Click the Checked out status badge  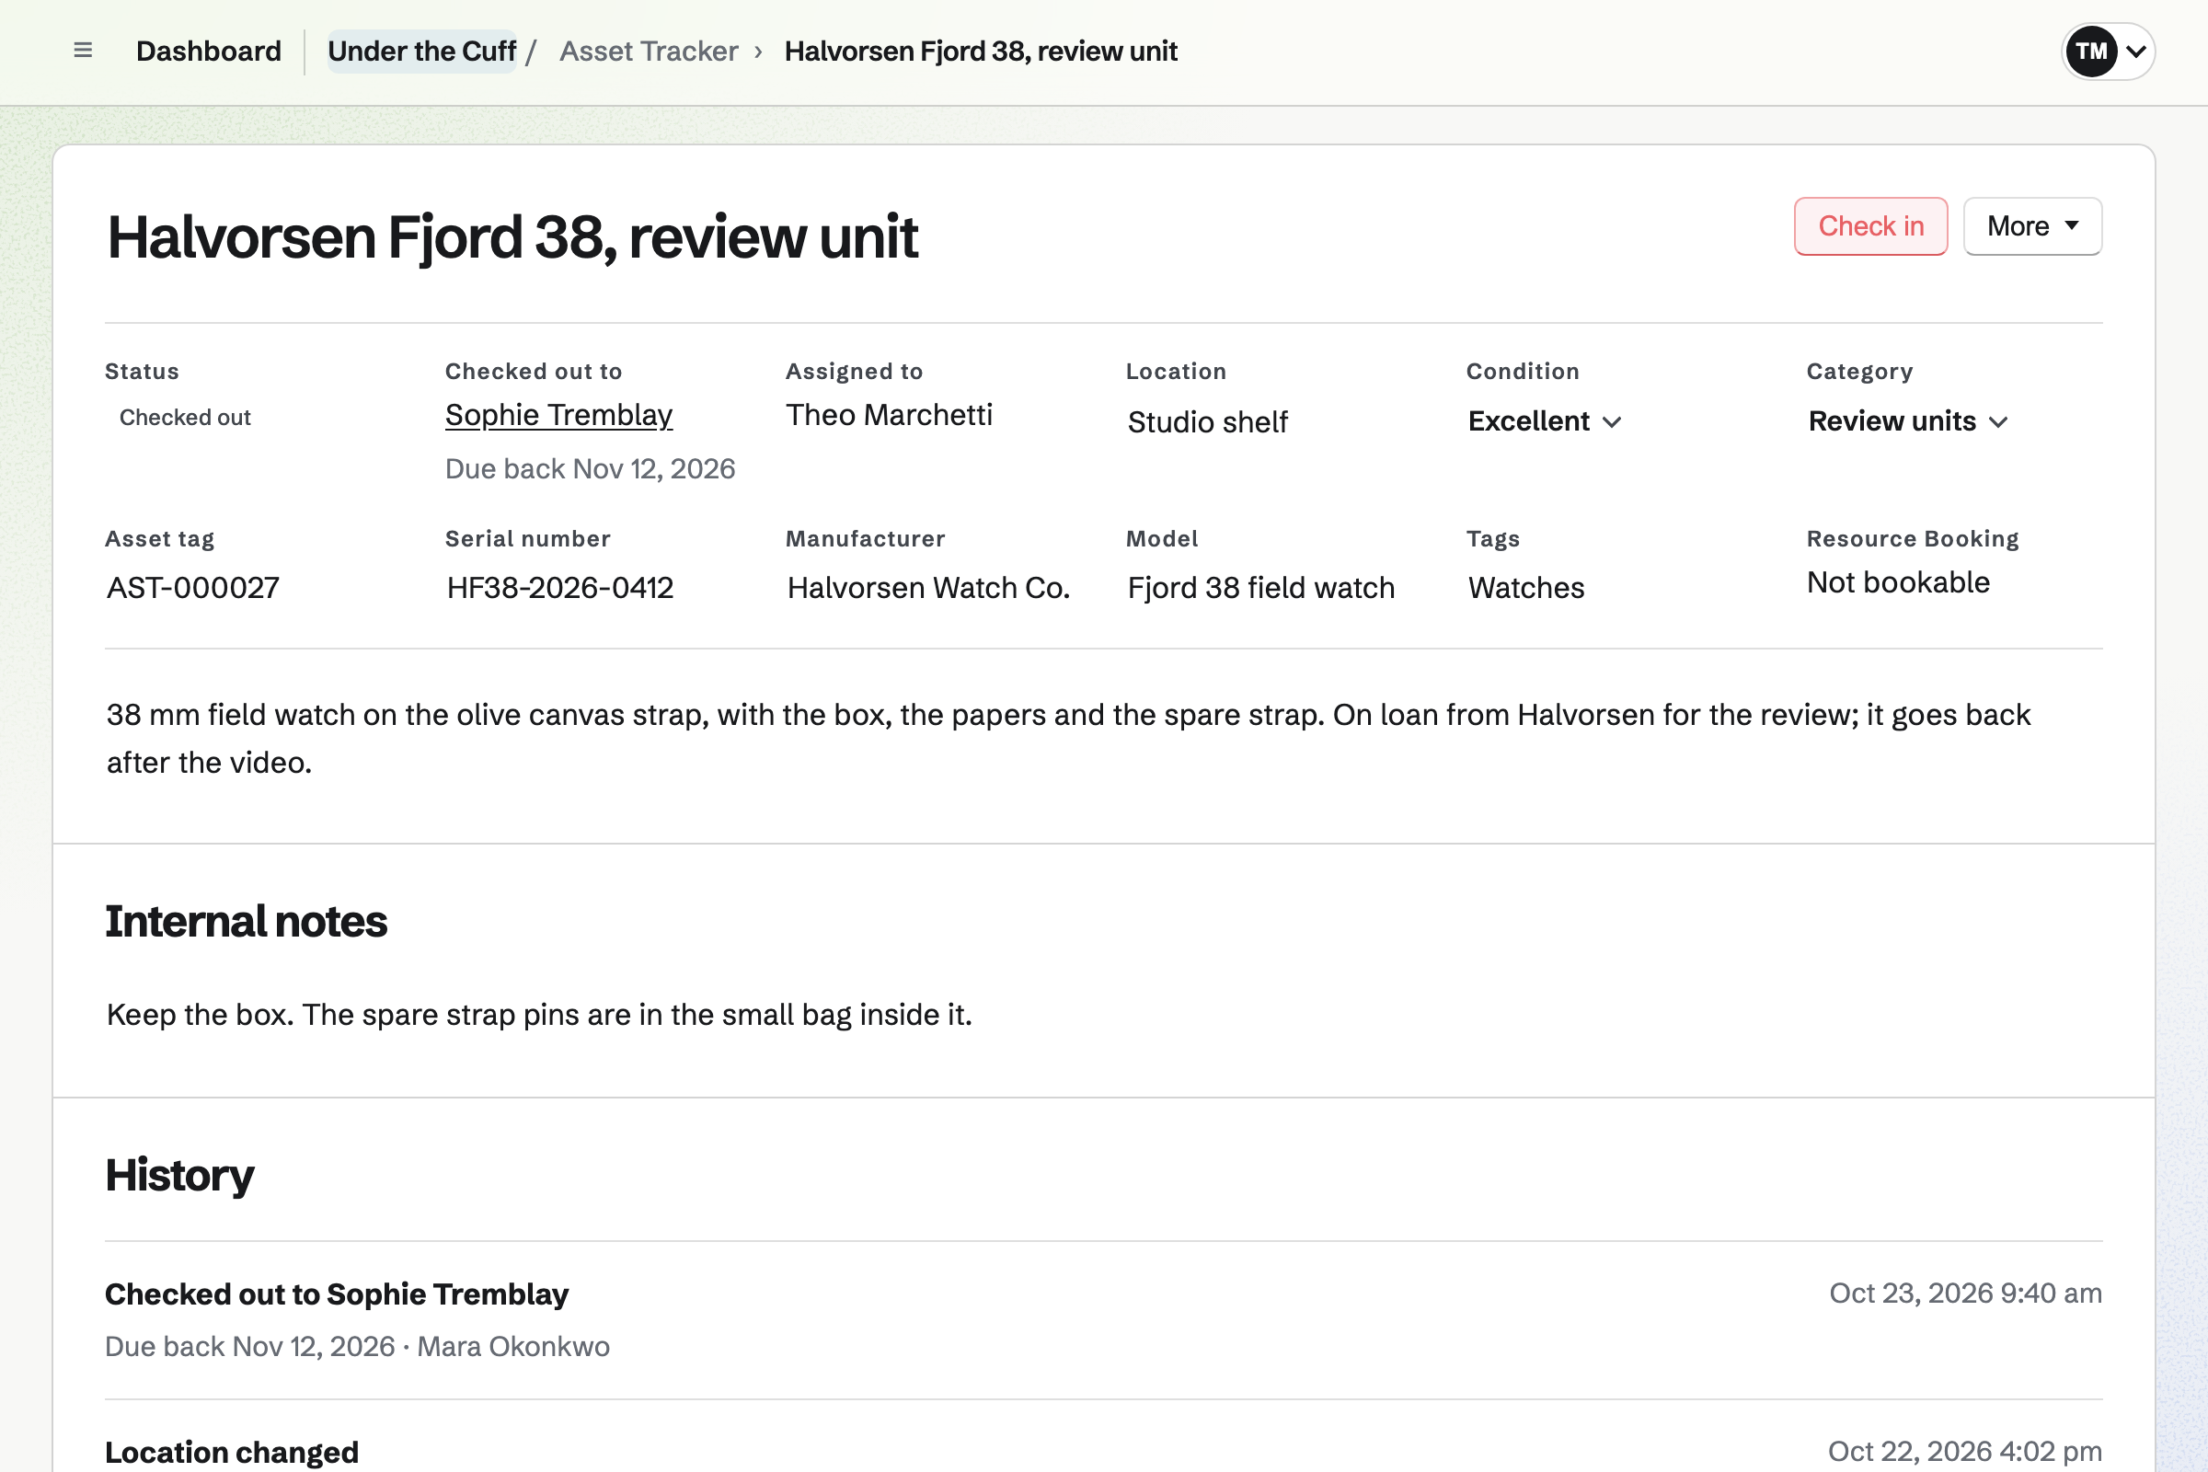[x=185, y=418]
